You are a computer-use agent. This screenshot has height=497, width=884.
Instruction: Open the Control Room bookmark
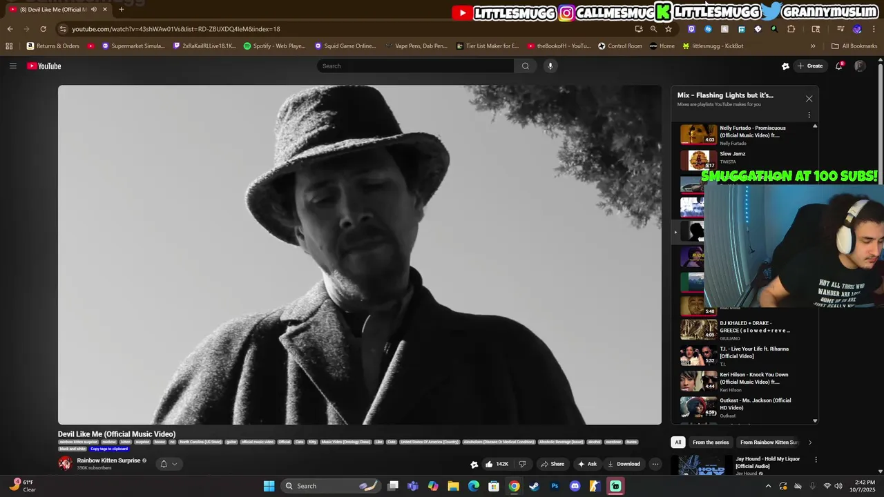[619, 46]
